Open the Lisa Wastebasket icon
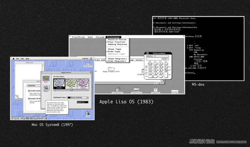 click(117, 90)
